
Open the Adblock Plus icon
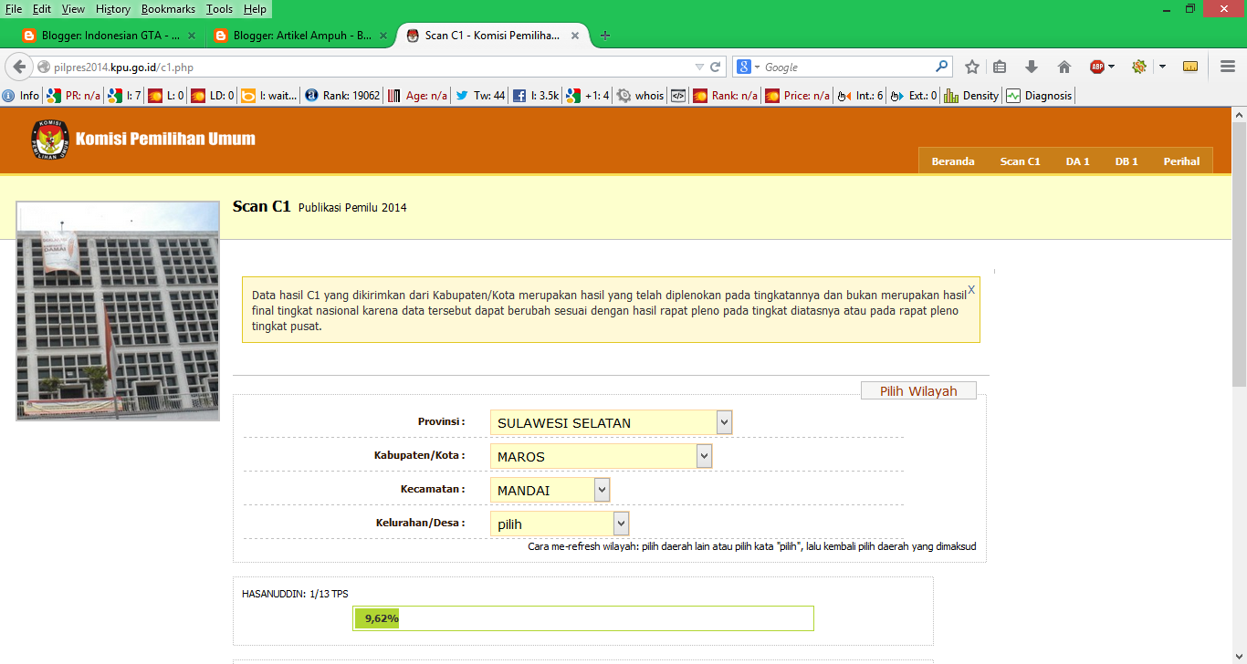coord(1097,67)
